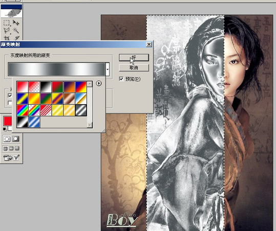Click Jump to ImageReady icon
Image resolution: width=276 pixels, height=231 pixels.
pos(8,157)
